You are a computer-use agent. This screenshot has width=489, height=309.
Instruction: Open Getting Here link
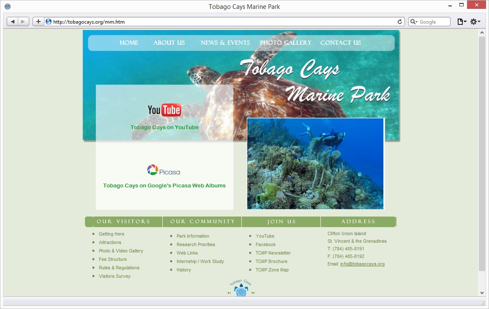click(111, 234)
